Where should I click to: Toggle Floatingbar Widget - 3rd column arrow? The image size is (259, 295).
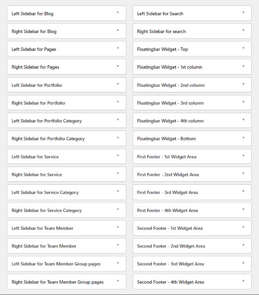[243, 102]
